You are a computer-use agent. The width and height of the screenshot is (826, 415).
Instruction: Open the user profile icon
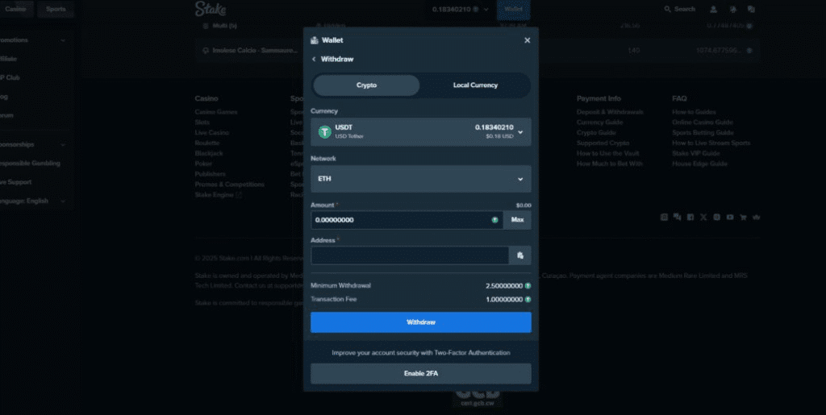click(713, 9)
